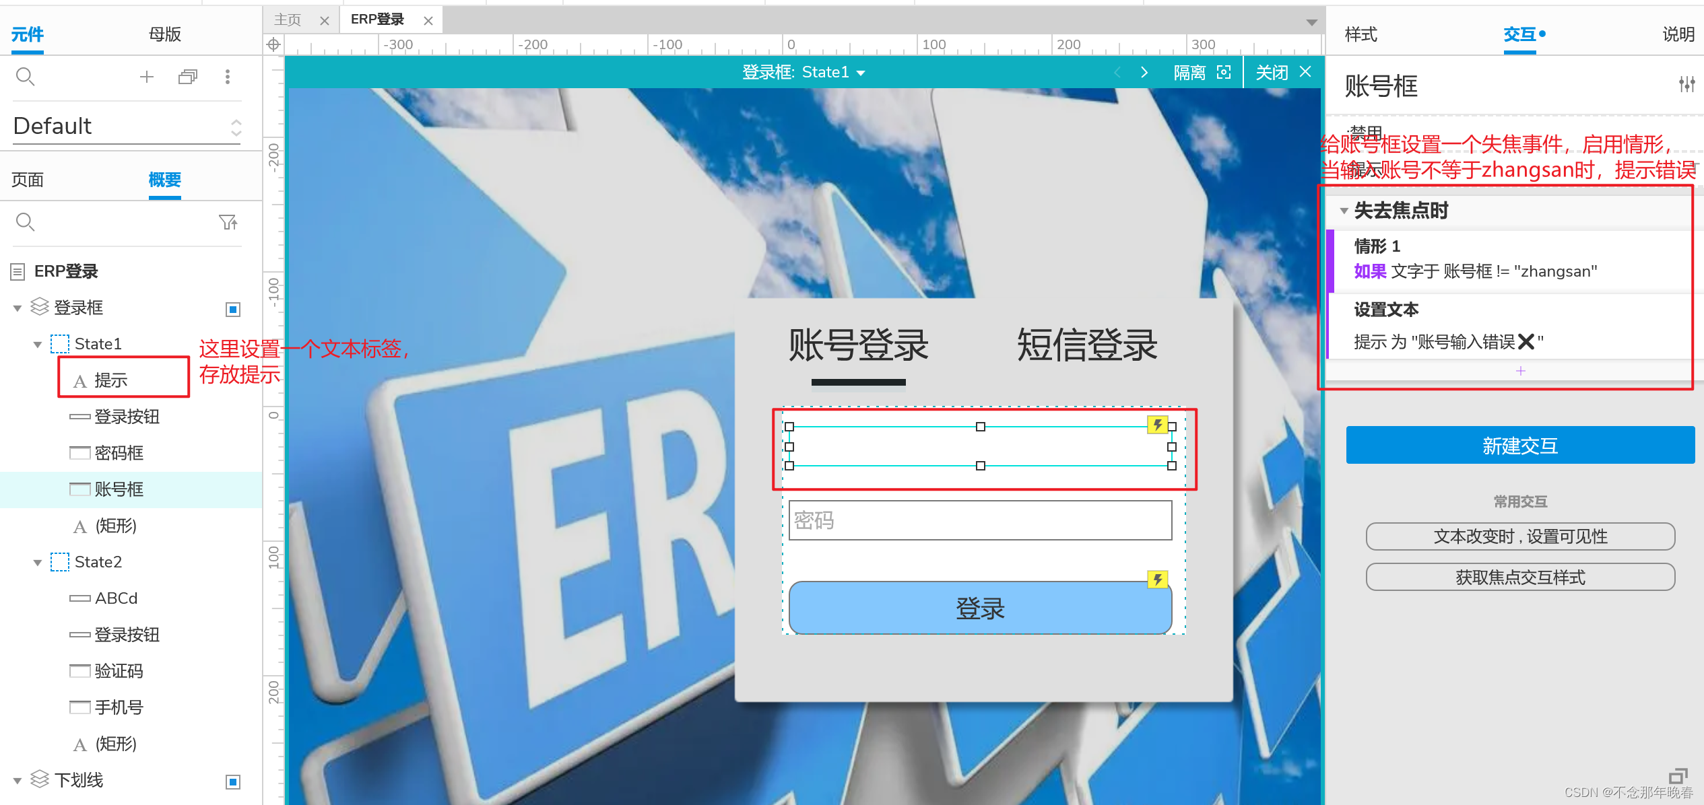Image resolution: width=1704 pixels, height=805 pixels.
Task: Click the interaction settings sliders icon
Action: 1686,85
